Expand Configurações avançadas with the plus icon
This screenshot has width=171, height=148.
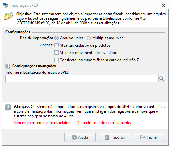pos(8,66)
